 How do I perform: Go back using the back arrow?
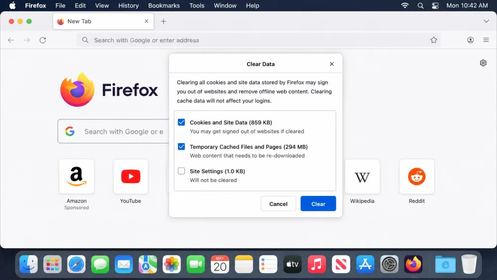(x=11, y=40)
